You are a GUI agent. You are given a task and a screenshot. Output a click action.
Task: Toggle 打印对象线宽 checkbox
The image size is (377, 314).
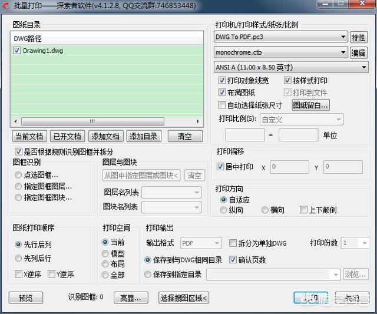222,80
